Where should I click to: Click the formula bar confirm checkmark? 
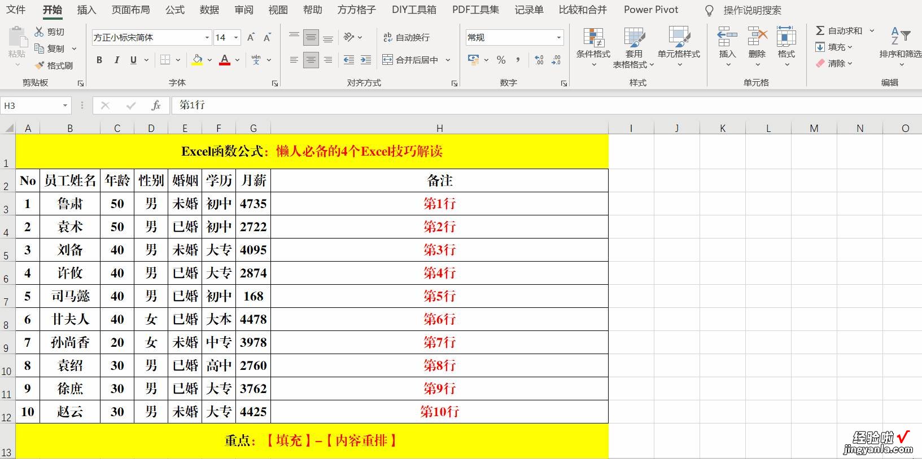coord(131,105)
